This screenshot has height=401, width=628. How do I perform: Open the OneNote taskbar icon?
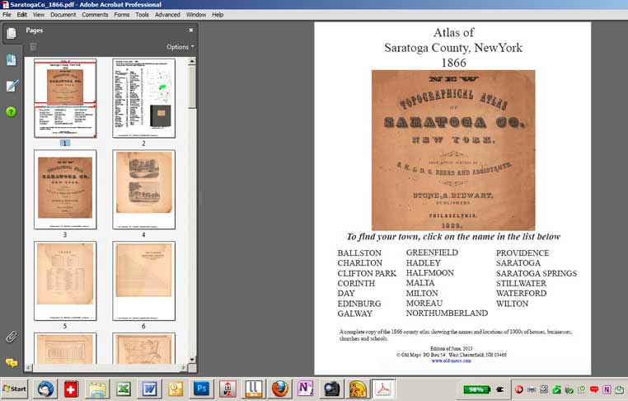coord(305,389)
